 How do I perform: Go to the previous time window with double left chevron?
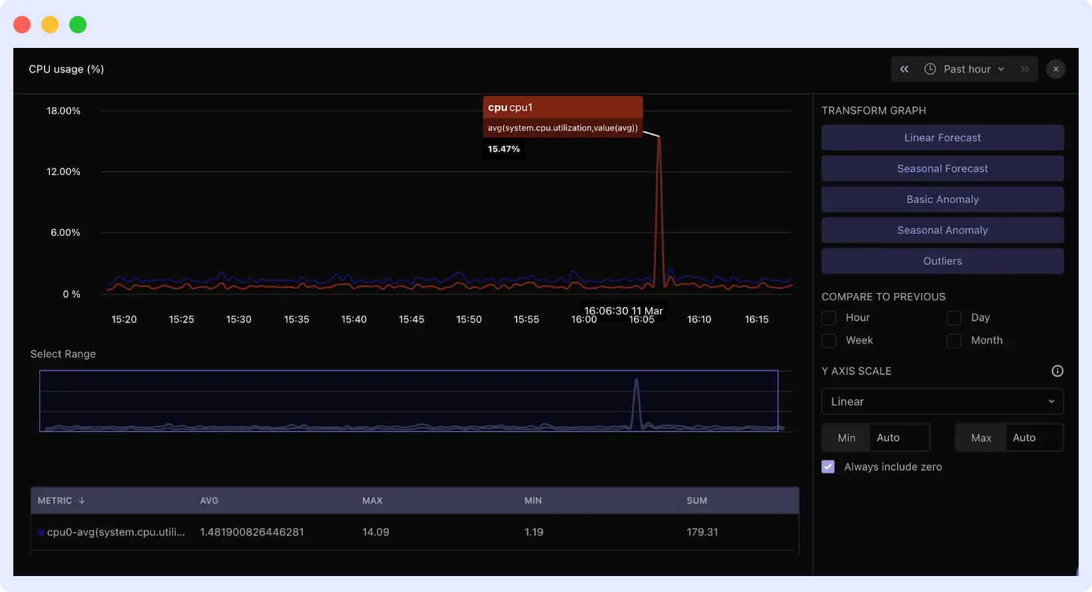[904, 69]
